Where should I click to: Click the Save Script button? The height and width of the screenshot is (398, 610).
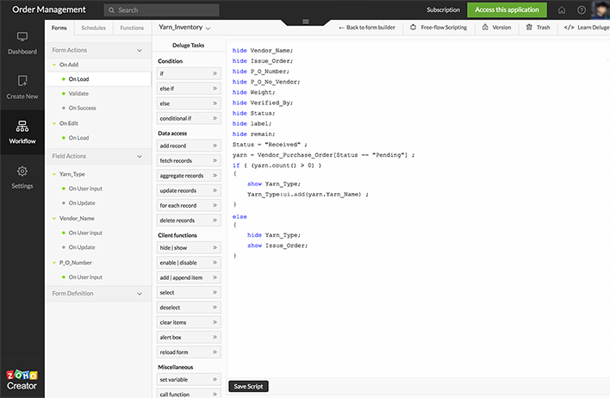pyautogui.click(x=248, y=386)
